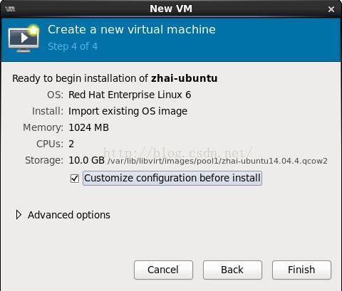Close the New VM dialog with X
This screenshot has height=291, width=342.
331,9
